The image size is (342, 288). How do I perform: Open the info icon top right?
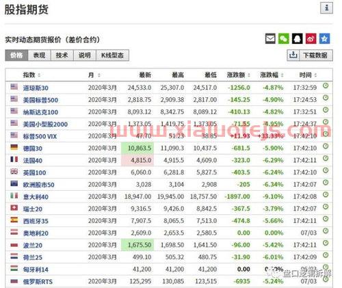tap(326, 8)
